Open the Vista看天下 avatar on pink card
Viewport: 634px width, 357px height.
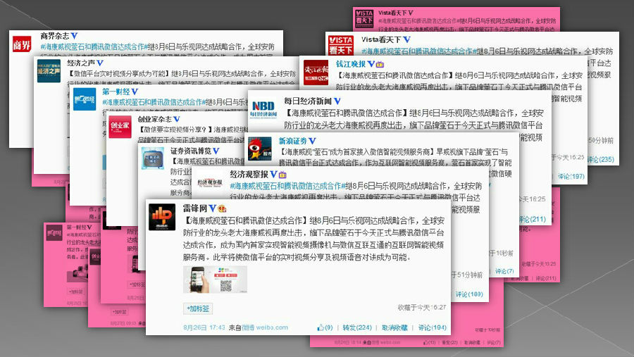(x=364, y=19)
